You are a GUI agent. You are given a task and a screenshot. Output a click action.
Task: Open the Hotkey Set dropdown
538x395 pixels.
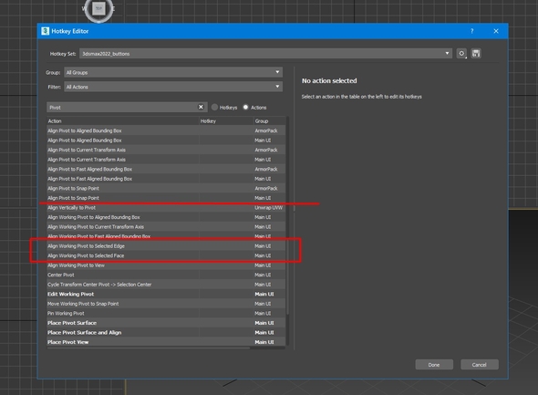tap(265, 54)
